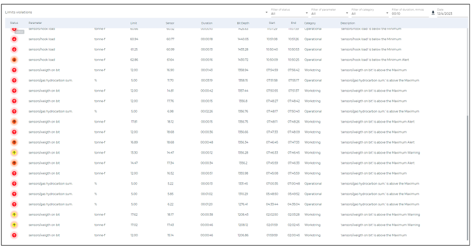
Task: Click the Start column header
Action: click(272, 23)
